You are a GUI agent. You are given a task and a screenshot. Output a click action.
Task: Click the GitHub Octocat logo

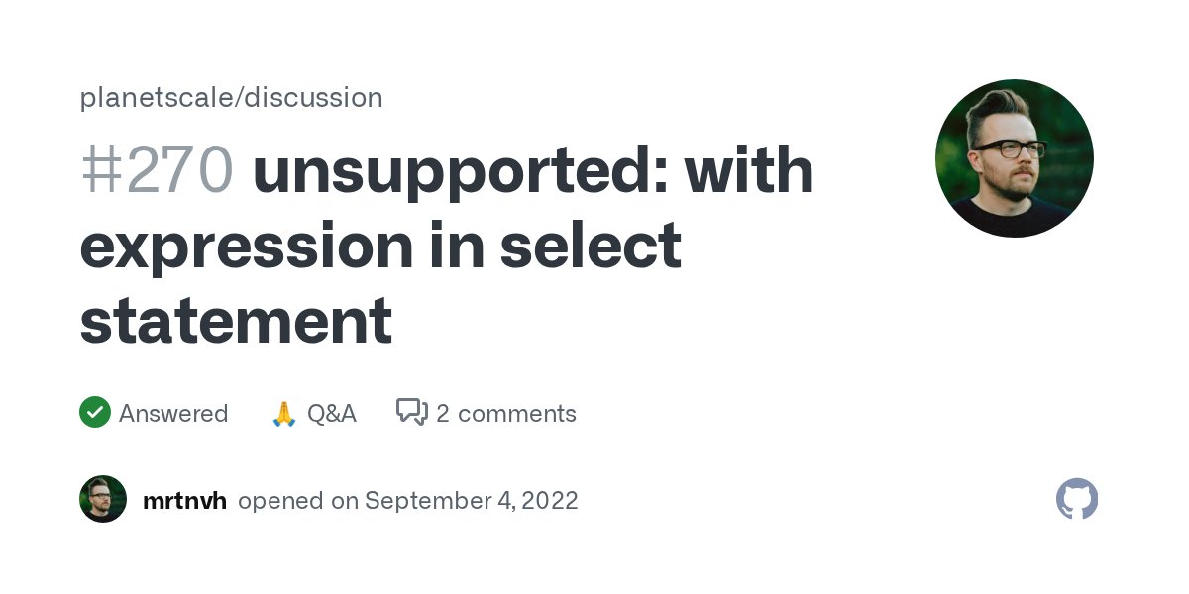tap(1077, 499)
